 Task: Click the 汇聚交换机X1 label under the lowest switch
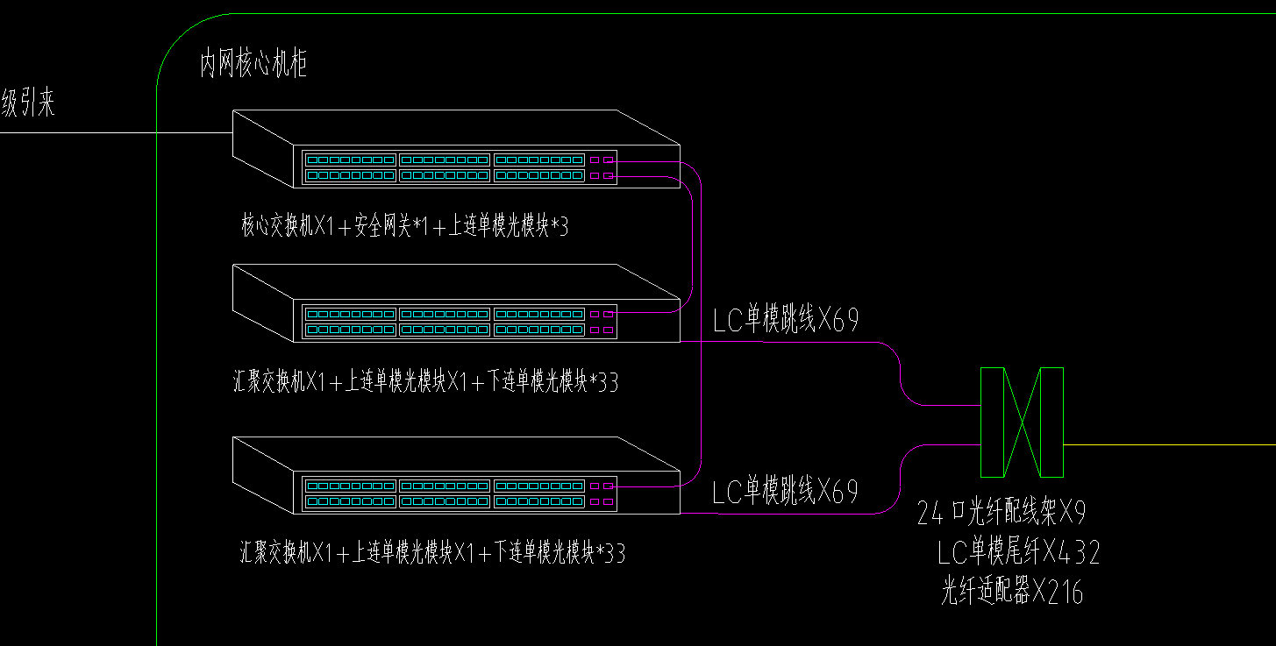(x=432, y=552)
